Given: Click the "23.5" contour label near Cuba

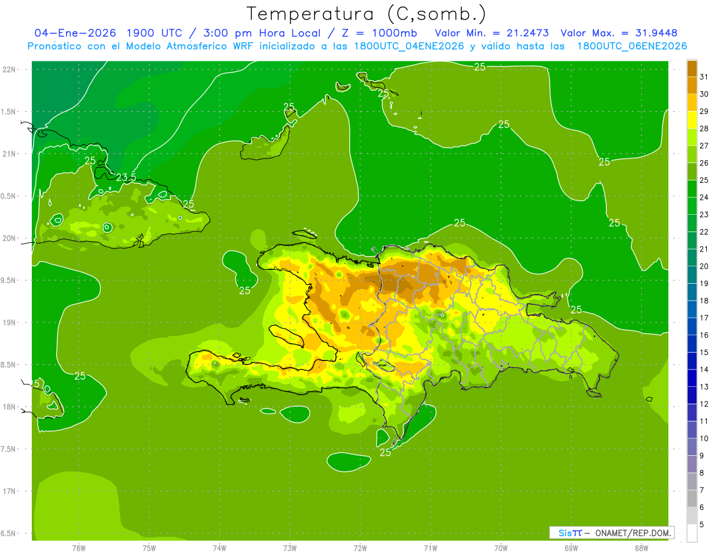Looking at the screenshot, I should pos(126,177).
